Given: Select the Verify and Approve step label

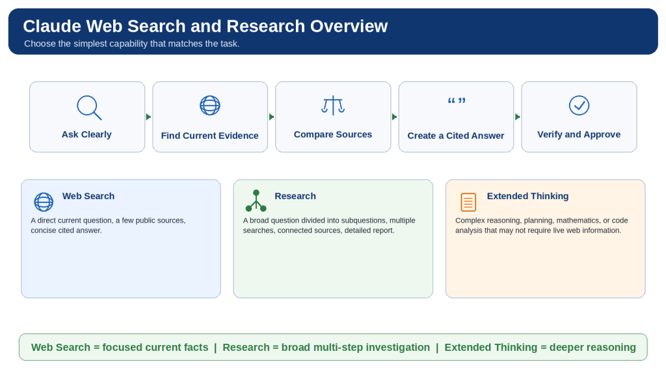Looking at the screenshot, I should (579, 134).
